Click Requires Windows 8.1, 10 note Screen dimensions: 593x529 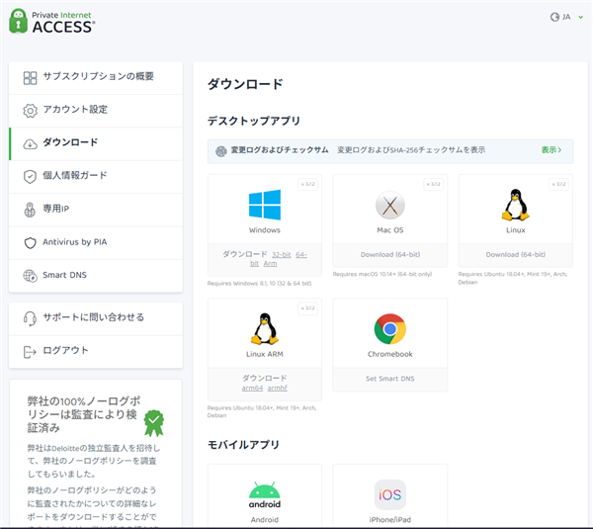260,284
